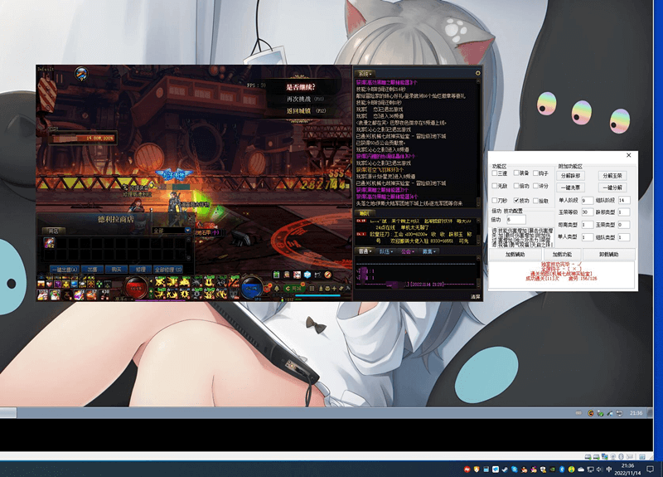
Task: Choose 返回城镇 in the continue prompt
Action: [x=306, y=111]
